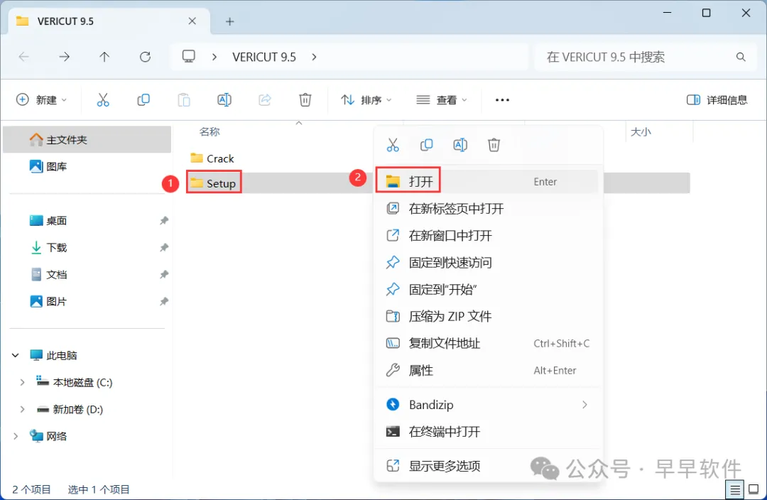Switch to the details list view icon in the status bar
This screenshot has width=767, height=500.
coord(735,489)
